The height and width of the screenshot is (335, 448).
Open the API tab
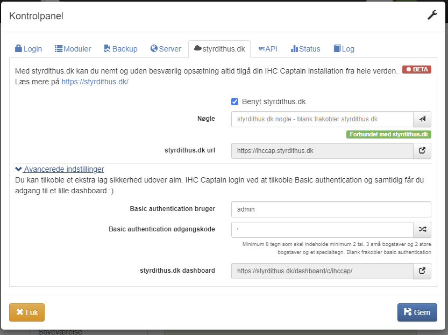coord(268,49)
